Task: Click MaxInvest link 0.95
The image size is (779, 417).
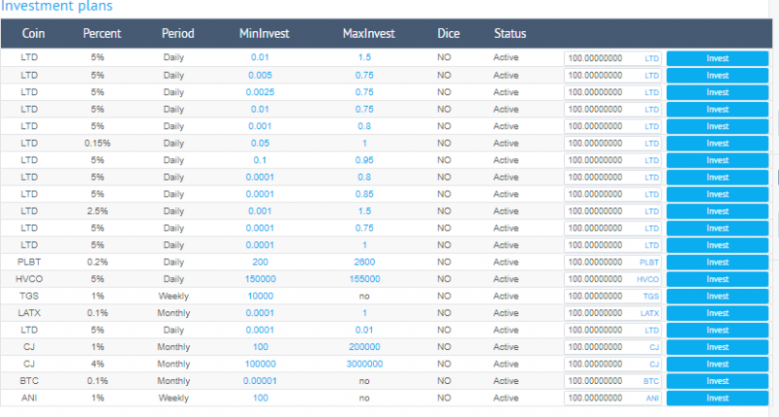Action: click(364, 160)
